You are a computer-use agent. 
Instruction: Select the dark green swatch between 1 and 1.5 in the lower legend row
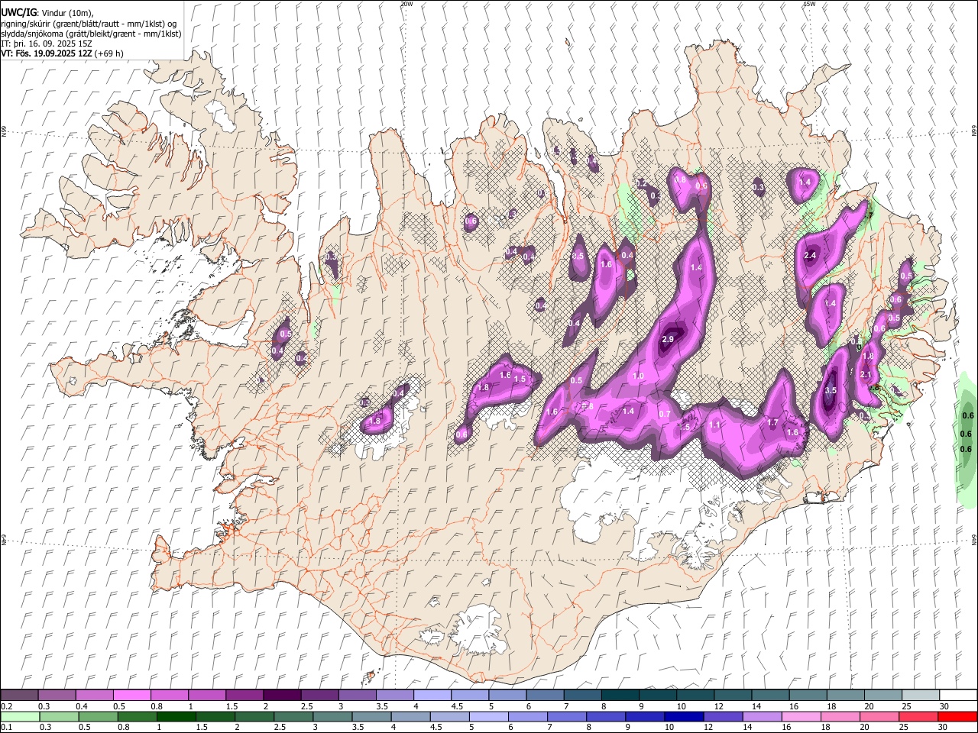(176, 716)
